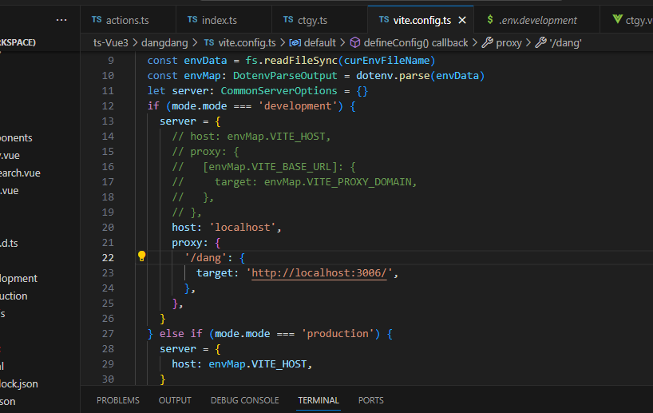This screenshot has width=653, height=413.
Task: Select lock.json file in explorer
Action: pyautogui.click(x=18, y=383)
